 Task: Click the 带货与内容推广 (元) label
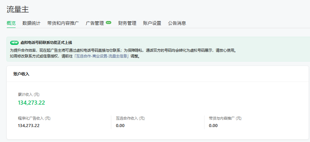(x=225, y=119)
